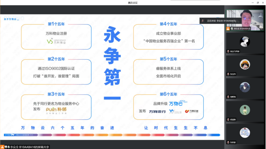The width and height of the screenshot is (266, 149).
Task: Click orange user icon in bottom-left corner
Action: tap(3, 147)
